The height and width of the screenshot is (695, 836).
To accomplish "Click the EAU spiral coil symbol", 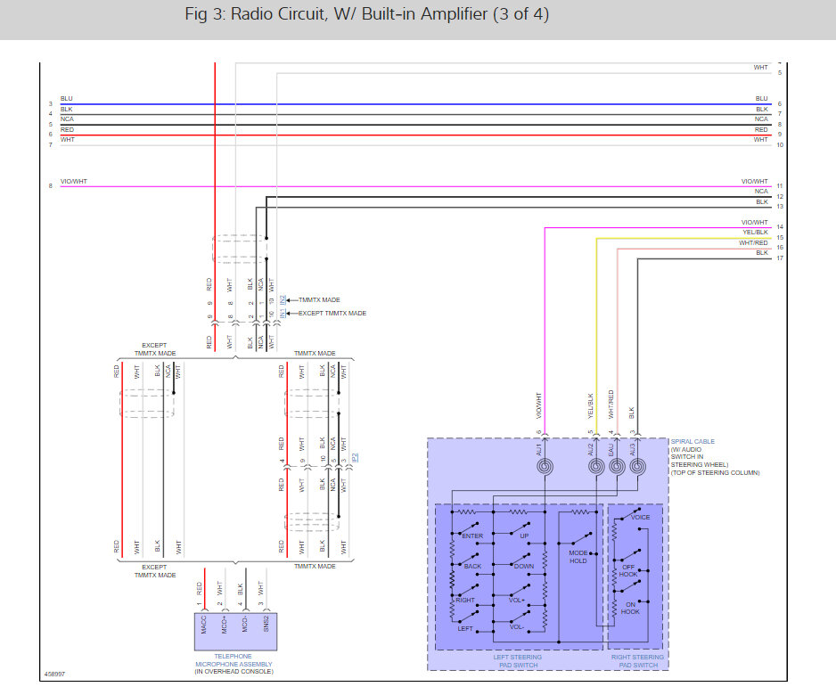I will (617, 467).
